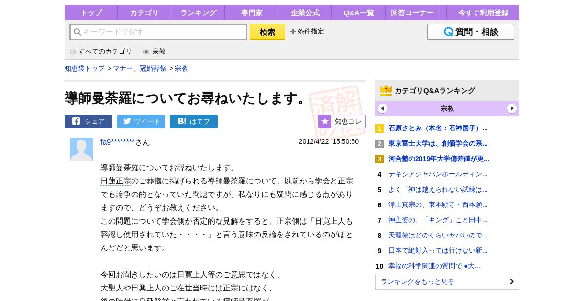The height and width of the screenshot is (301, 574).
Task: Go to 宗教 breadcrumb link
Action: click(x=181, y=68)
